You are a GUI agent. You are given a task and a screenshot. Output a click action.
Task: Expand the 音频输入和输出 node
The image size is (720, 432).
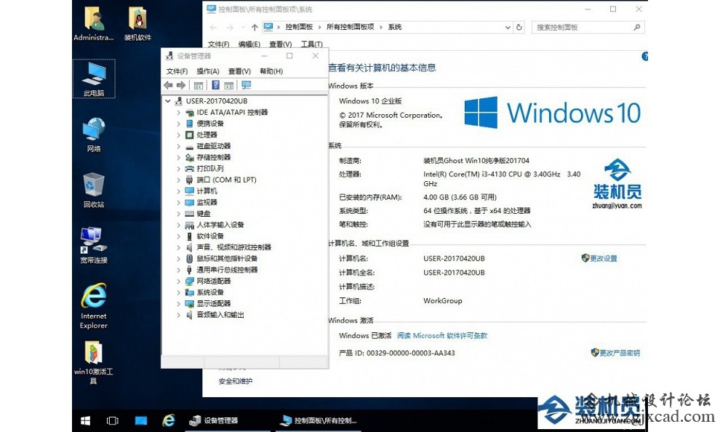click(179, 315)
